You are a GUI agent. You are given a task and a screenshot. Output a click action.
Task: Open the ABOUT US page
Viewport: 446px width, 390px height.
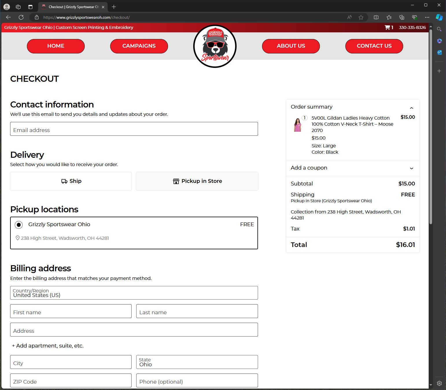pyautogui.click(x=291, y=46)
